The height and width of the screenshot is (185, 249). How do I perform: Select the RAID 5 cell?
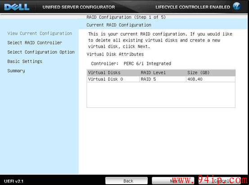pyautogui.click(x=163, y=79)
